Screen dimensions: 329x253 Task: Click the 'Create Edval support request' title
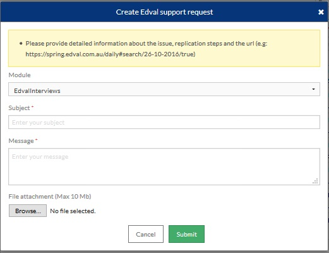point(164,12)
